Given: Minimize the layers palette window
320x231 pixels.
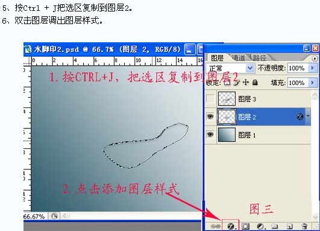Looking at the screenshot, I should pos(307,48).
